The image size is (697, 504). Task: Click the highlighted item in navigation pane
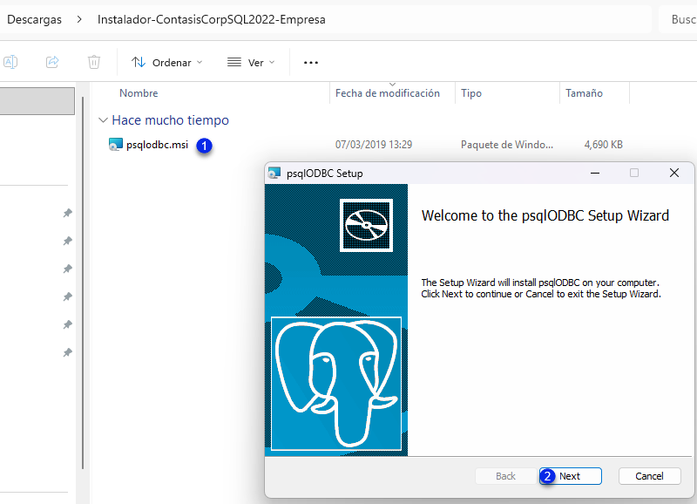[37, 101]
